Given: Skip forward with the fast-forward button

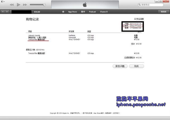Looking at the screenshot, I should [25, 5].
